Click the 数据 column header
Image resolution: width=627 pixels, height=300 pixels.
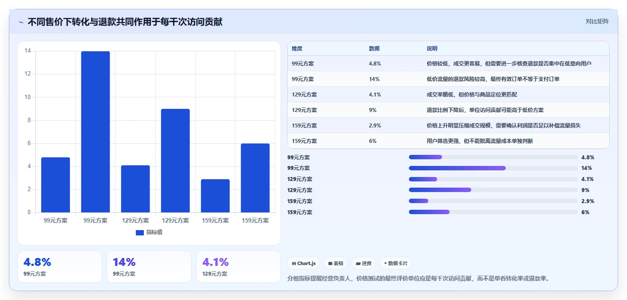(x=374, y=49)
